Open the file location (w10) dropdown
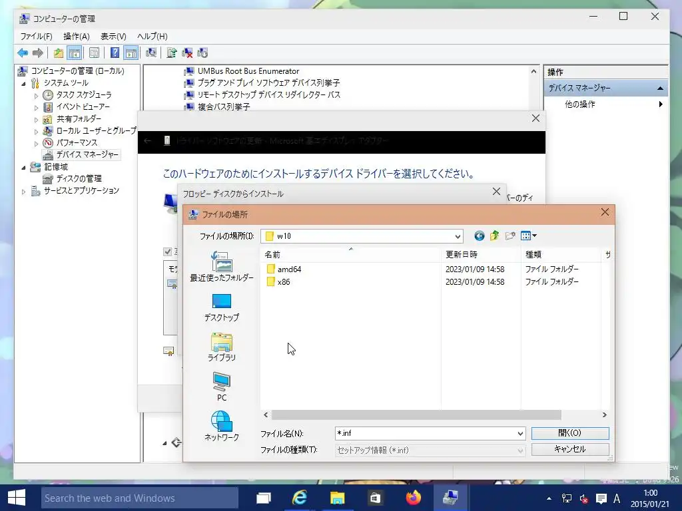 458,236
